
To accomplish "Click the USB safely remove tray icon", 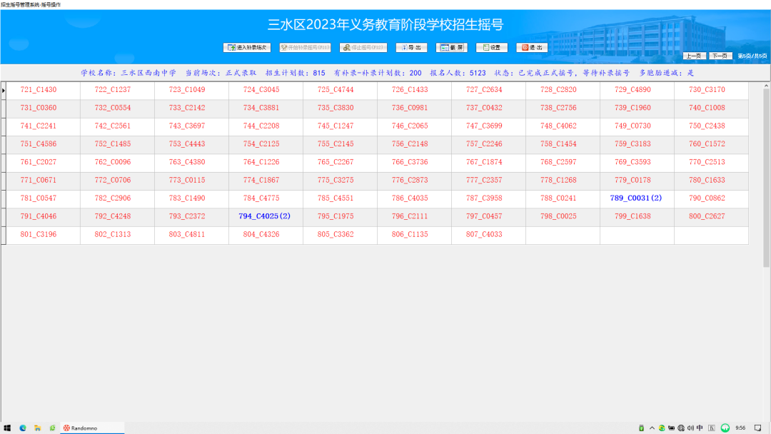I will [641, 428].
